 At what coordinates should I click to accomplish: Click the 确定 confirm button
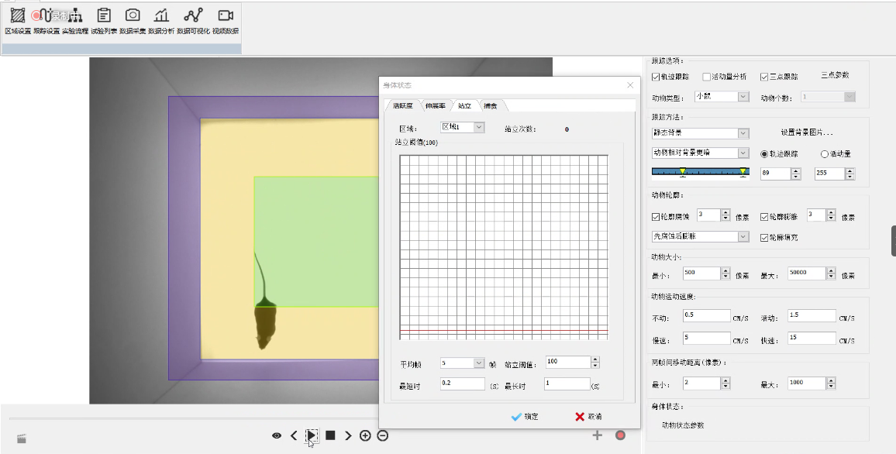coord(525,417)
